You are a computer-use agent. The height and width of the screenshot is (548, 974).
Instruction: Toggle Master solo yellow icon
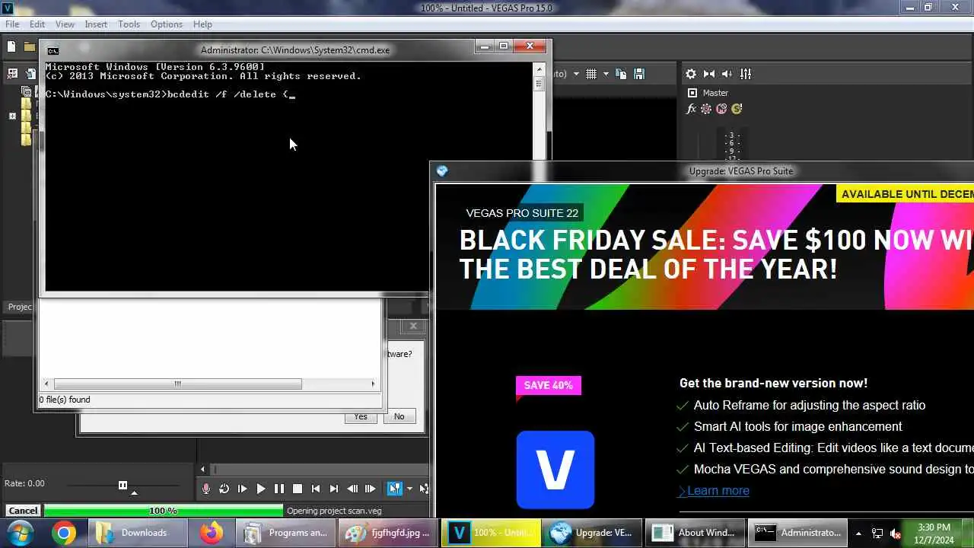737,109
